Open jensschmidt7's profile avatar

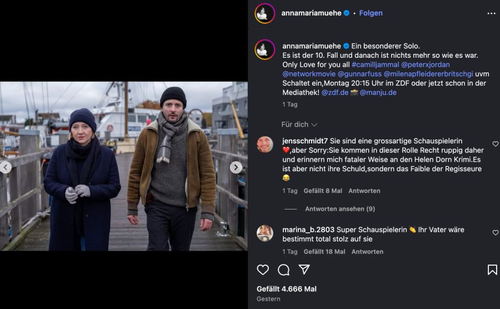click(265, 144)
